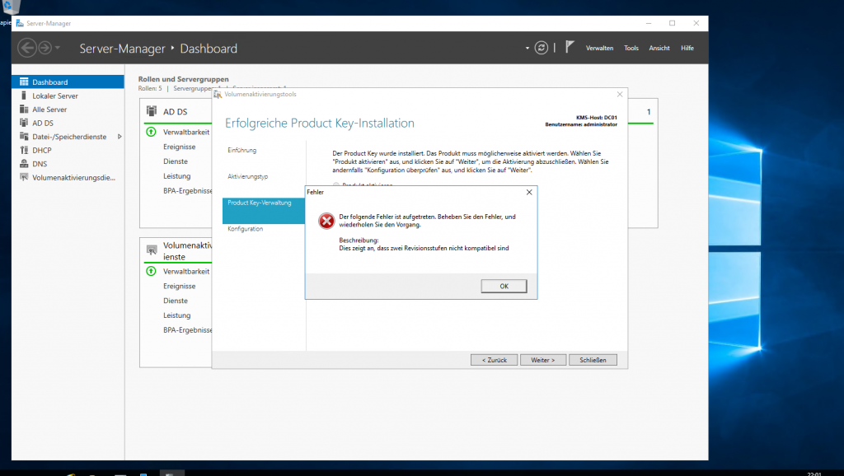Click the DNS sidebar icon
This screenshot has height=476, width=844.
pos(24,164)
